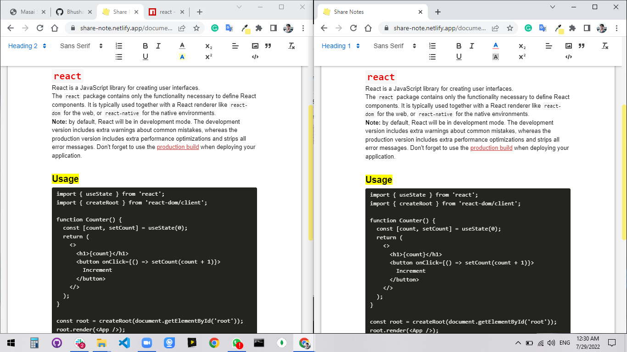Toggle Italic in the left window toolbar
Image resolution: width=627 pixels, height=352 pixels.
click(x=158, y=46)
